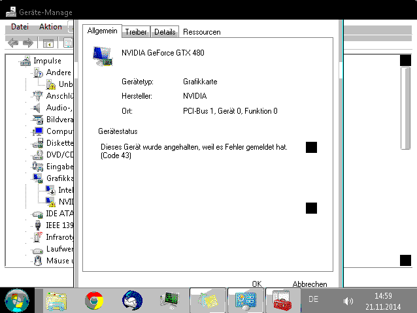Click the Audio category speaker icon
417x313 pixels.
click(37, 108)
